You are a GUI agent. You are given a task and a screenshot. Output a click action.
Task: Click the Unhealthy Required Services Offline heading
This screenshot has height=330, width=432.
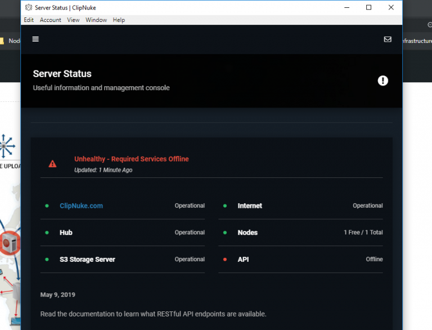point(132,159)
